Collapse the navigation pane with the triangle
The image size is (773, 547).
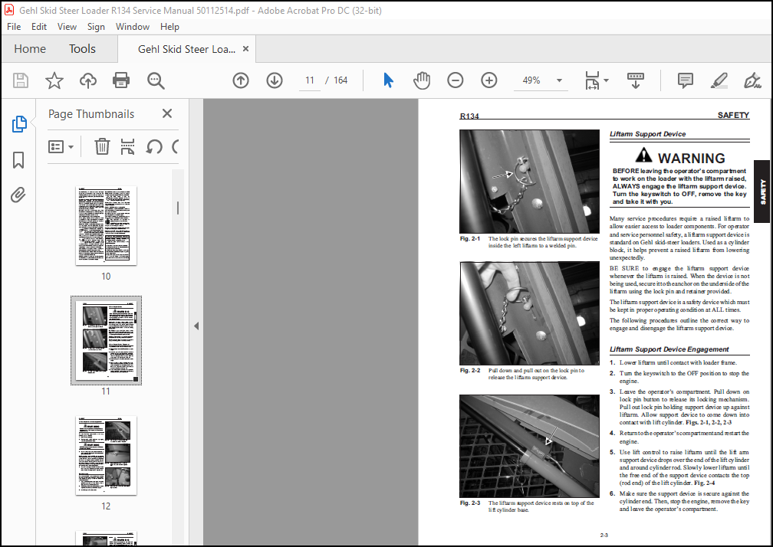tap(196, 326)
